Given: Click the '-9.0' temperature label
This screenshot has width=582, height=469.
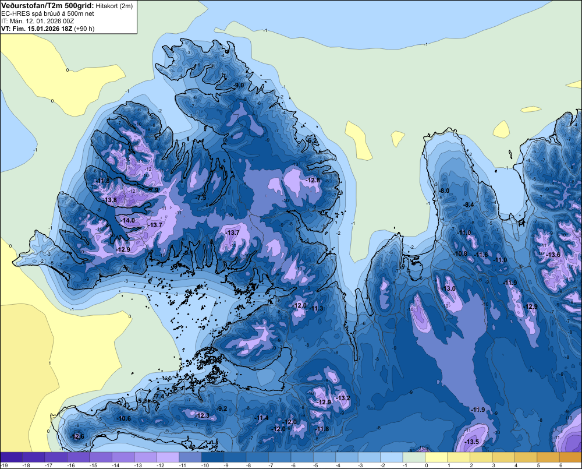Looking at the screenshot, I should 239,85.
